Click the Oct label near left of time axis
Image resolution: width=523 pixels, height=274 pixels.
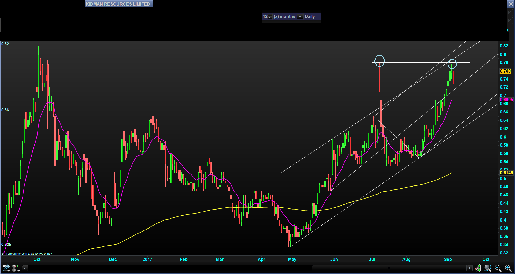click(x=37, y=259)
